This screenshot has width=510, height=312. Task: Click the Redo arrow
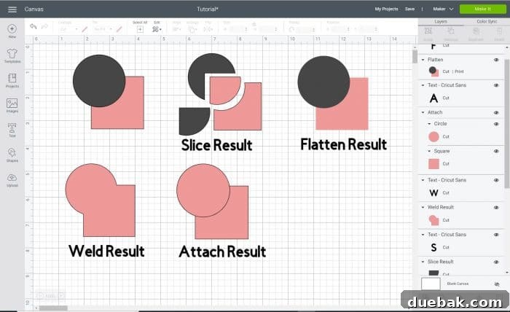tap(44, 26)
